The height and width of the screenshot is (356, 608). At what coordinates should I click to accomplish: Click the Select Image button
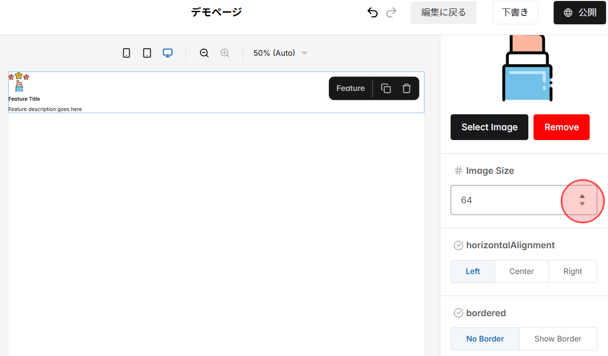(x=489, y=127)
